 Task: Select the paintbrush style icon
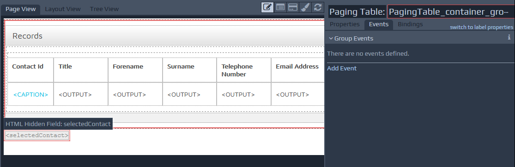tap(305, 7)
